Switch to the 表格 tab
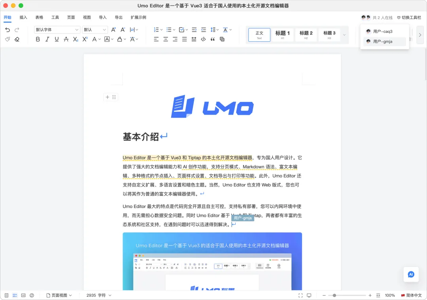This screenshot has height=300, width=427. click(x=39, y=17)
